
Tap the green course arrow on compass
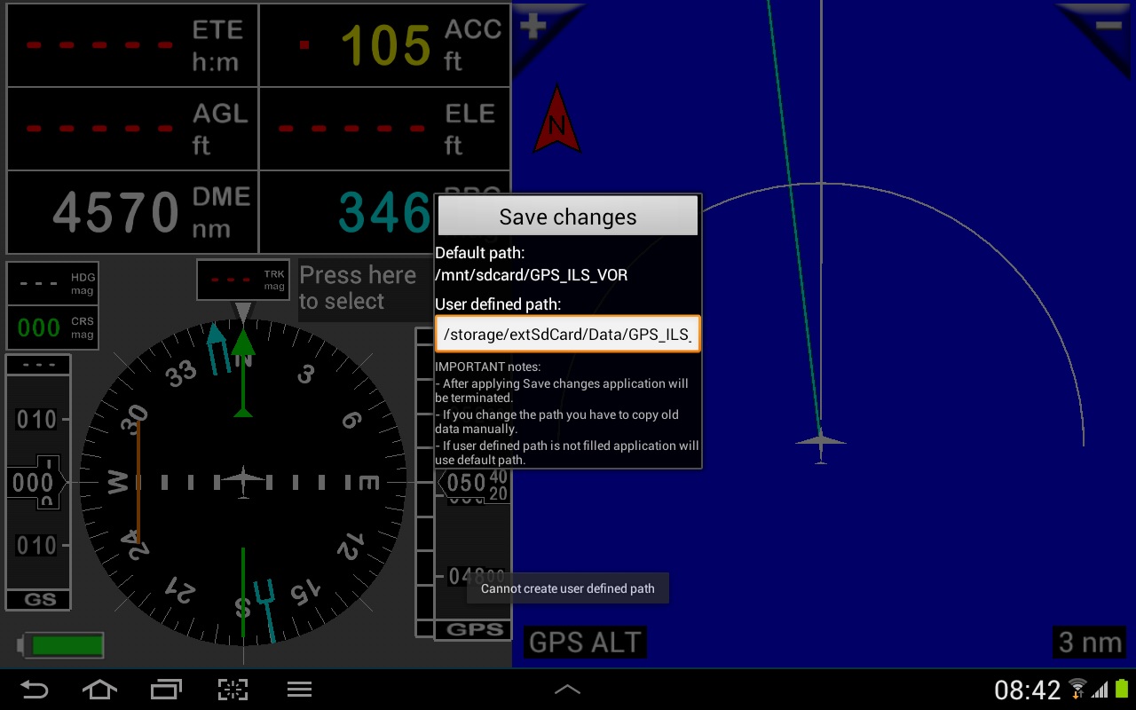coord(243,373)
